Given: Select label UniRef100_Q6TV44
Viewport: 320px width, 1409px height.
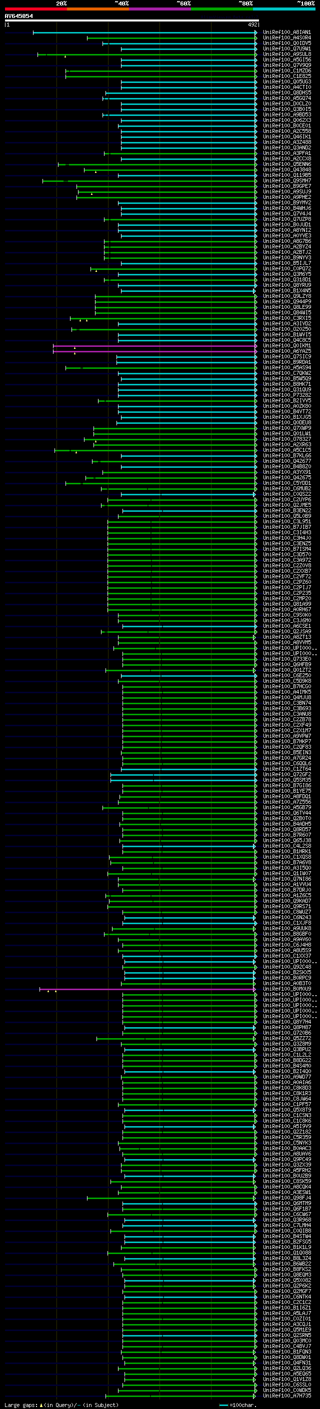Looking at the screenshot, I should pyautogui.click(x=286, y=813).
